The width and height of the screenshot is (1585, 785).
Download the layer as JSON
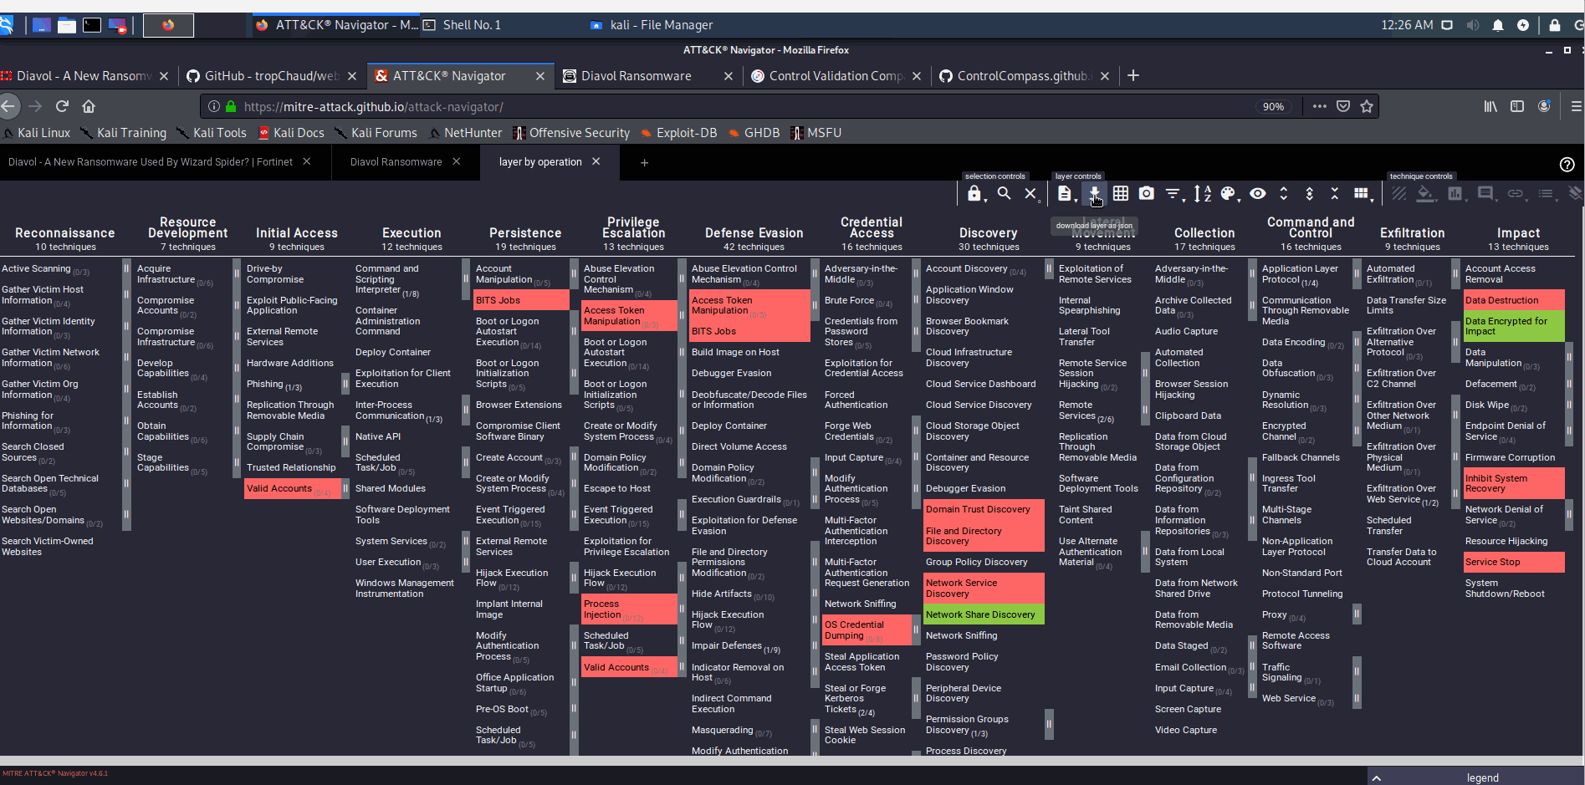pyautogui.click(x=1094, y=194)
